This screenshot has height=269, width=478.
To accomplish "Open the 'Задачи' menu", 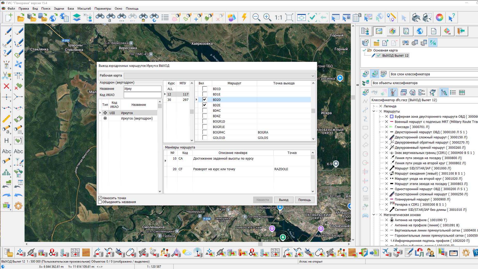I will 59,9.
